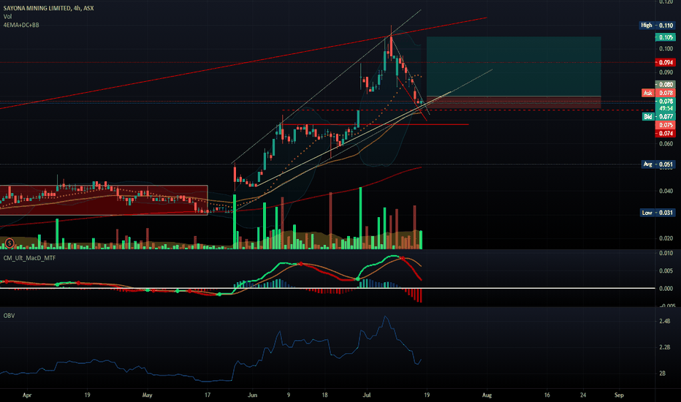The height and width of the screenshot is (402, 681).
Task: Click the Apr label on time axis
Action: (x=27, y=395)
